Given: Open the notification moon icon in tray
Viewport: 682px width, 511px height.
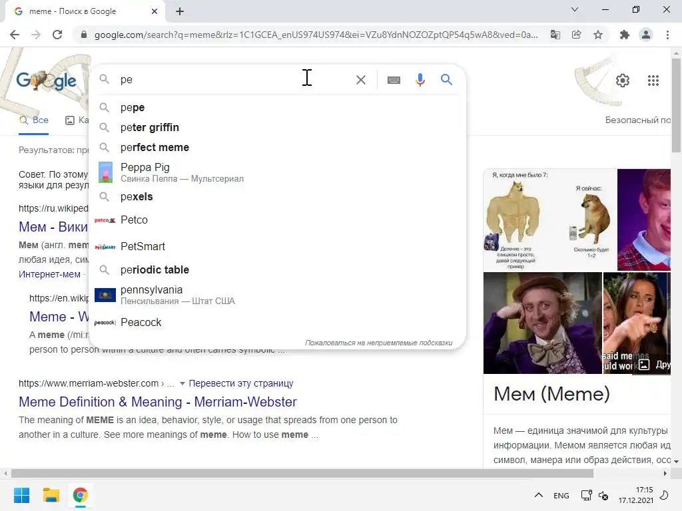Looking at the screenshot, I should pos(664,495).
